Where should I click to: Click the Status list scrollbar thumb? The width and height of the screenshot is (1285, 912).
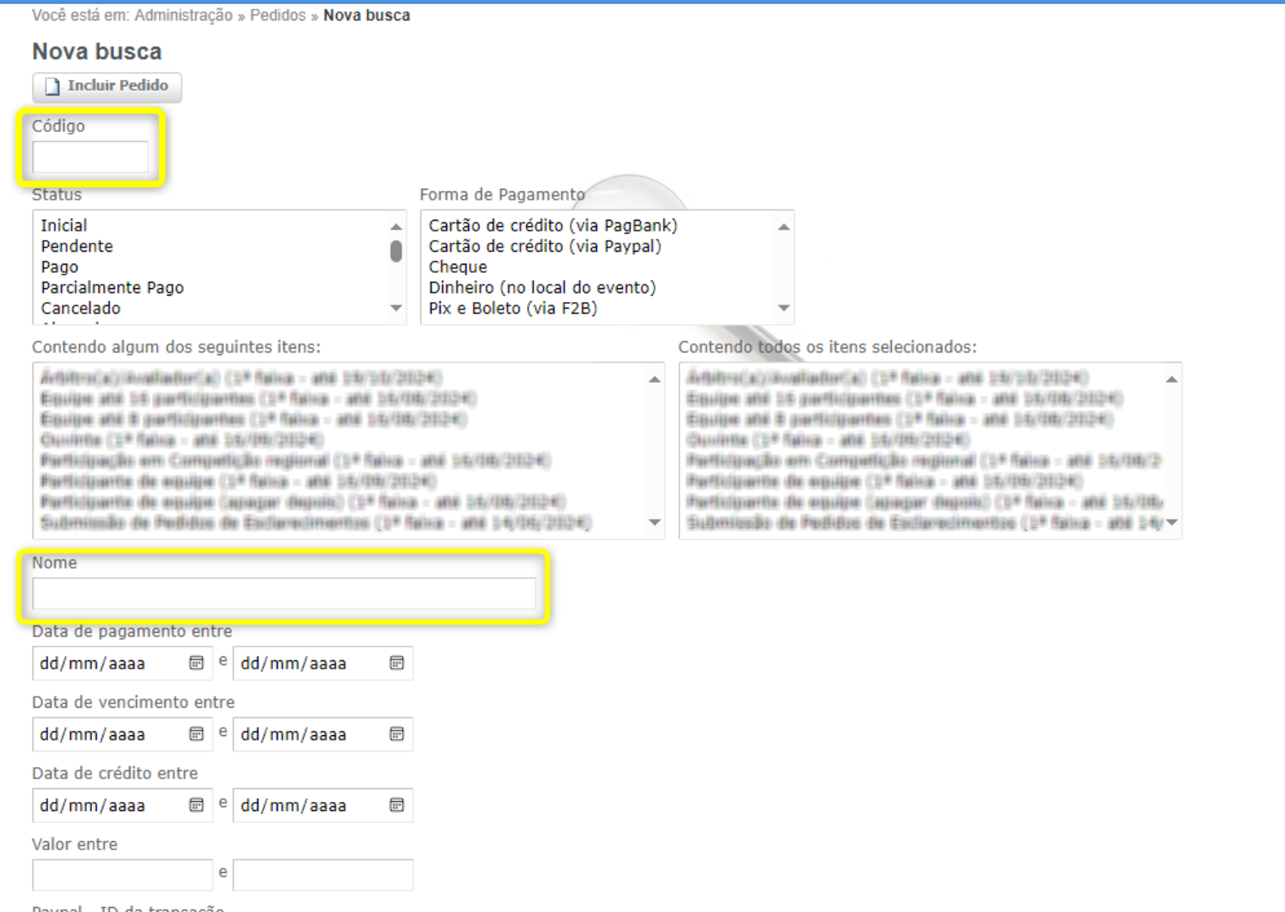(x=396, y=251)
